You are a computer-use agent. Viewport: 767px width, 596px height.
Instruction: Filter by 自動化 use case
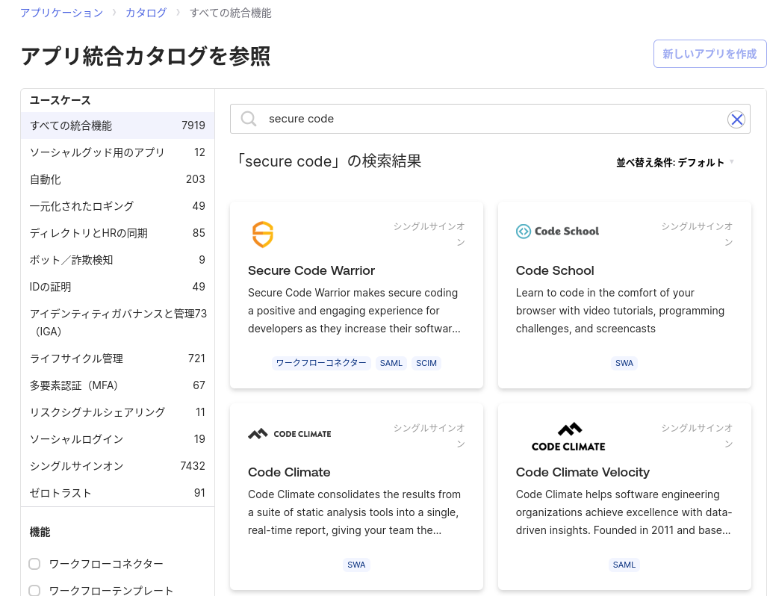[117, 179]
